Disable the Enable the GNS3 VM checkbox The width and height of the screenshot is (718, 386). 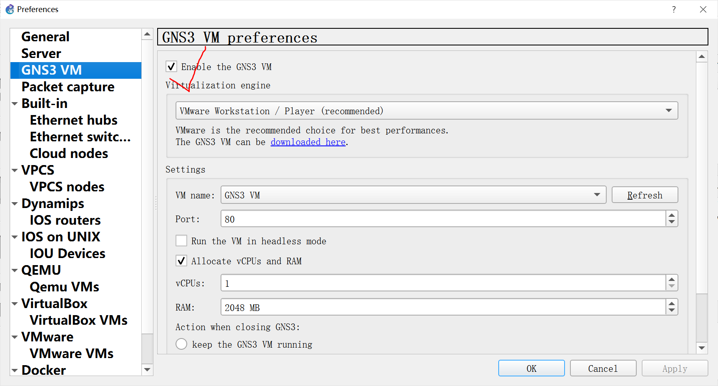(x=171, y=66)
